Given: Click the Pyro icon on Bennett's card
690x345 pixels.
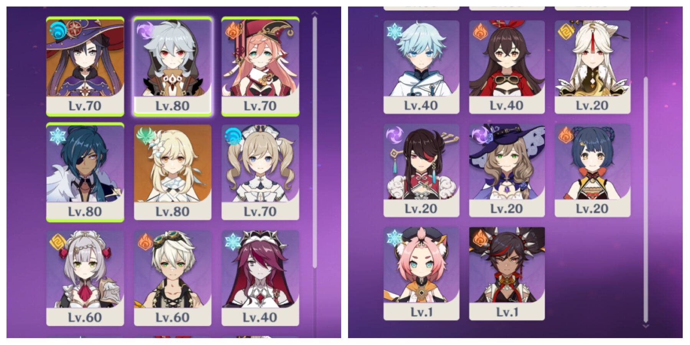Looking at the screenshot, I should (x=145, y=242).
